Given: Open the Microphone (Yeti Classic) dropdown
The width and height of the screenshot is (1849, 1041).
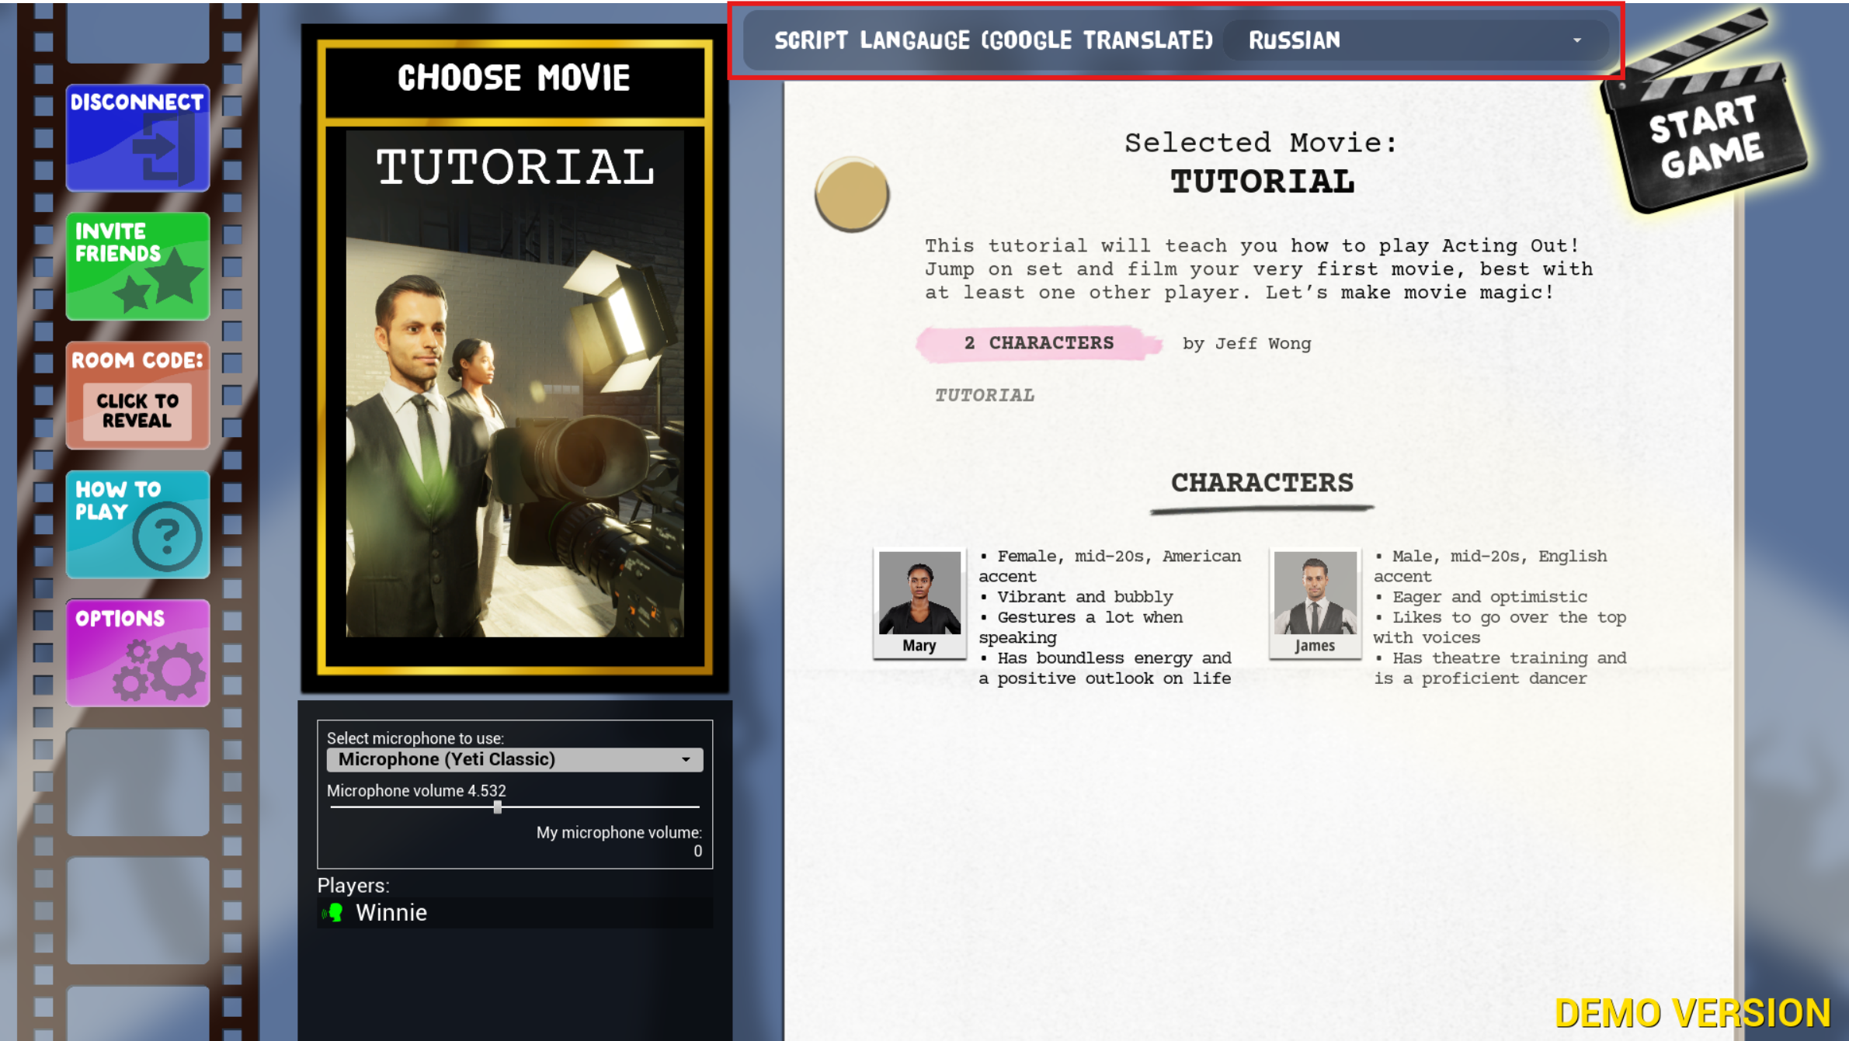Looking at the screenshot, I should [514, 759].
